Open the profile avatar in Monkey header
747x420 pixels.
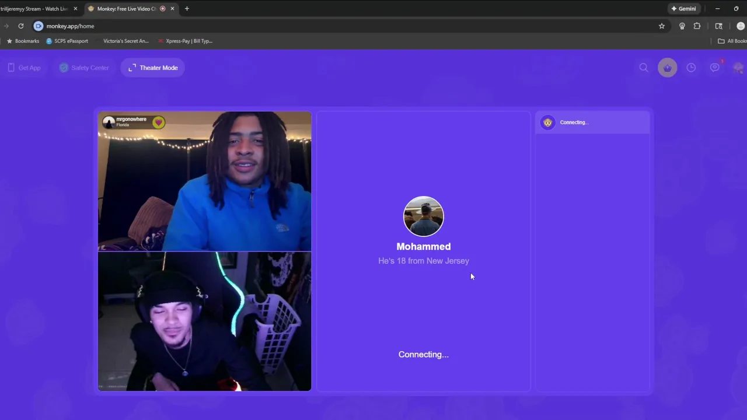pos(739,68)
